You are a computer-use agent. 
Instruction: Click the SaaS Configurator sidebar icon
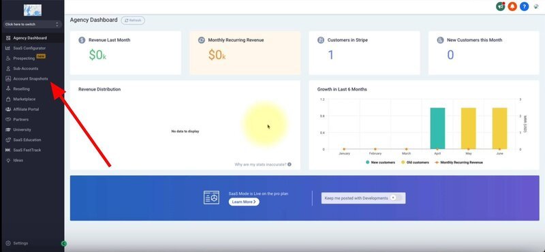tap(8, 48)
